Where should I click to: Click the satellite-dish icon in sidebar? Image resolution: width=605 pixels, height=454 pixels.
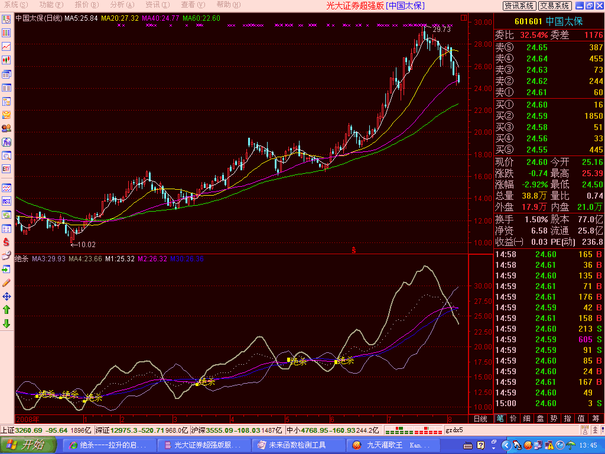pos(6,255)
